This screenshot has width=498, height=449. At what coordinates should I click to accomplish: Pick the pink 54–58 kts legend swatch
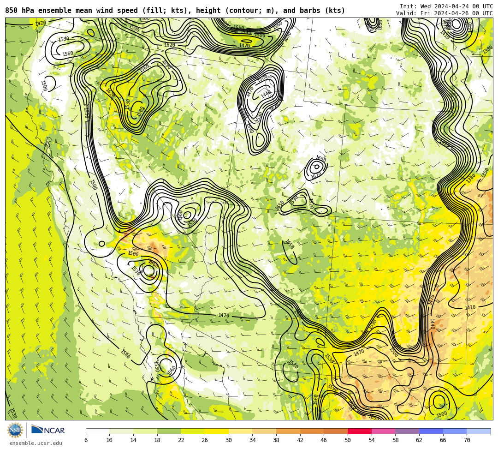point(383,431)
